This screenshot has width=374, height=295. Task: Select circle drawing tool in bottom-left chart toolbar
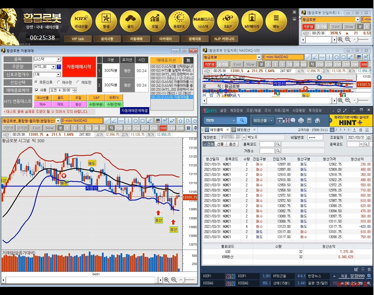[136, 121]
